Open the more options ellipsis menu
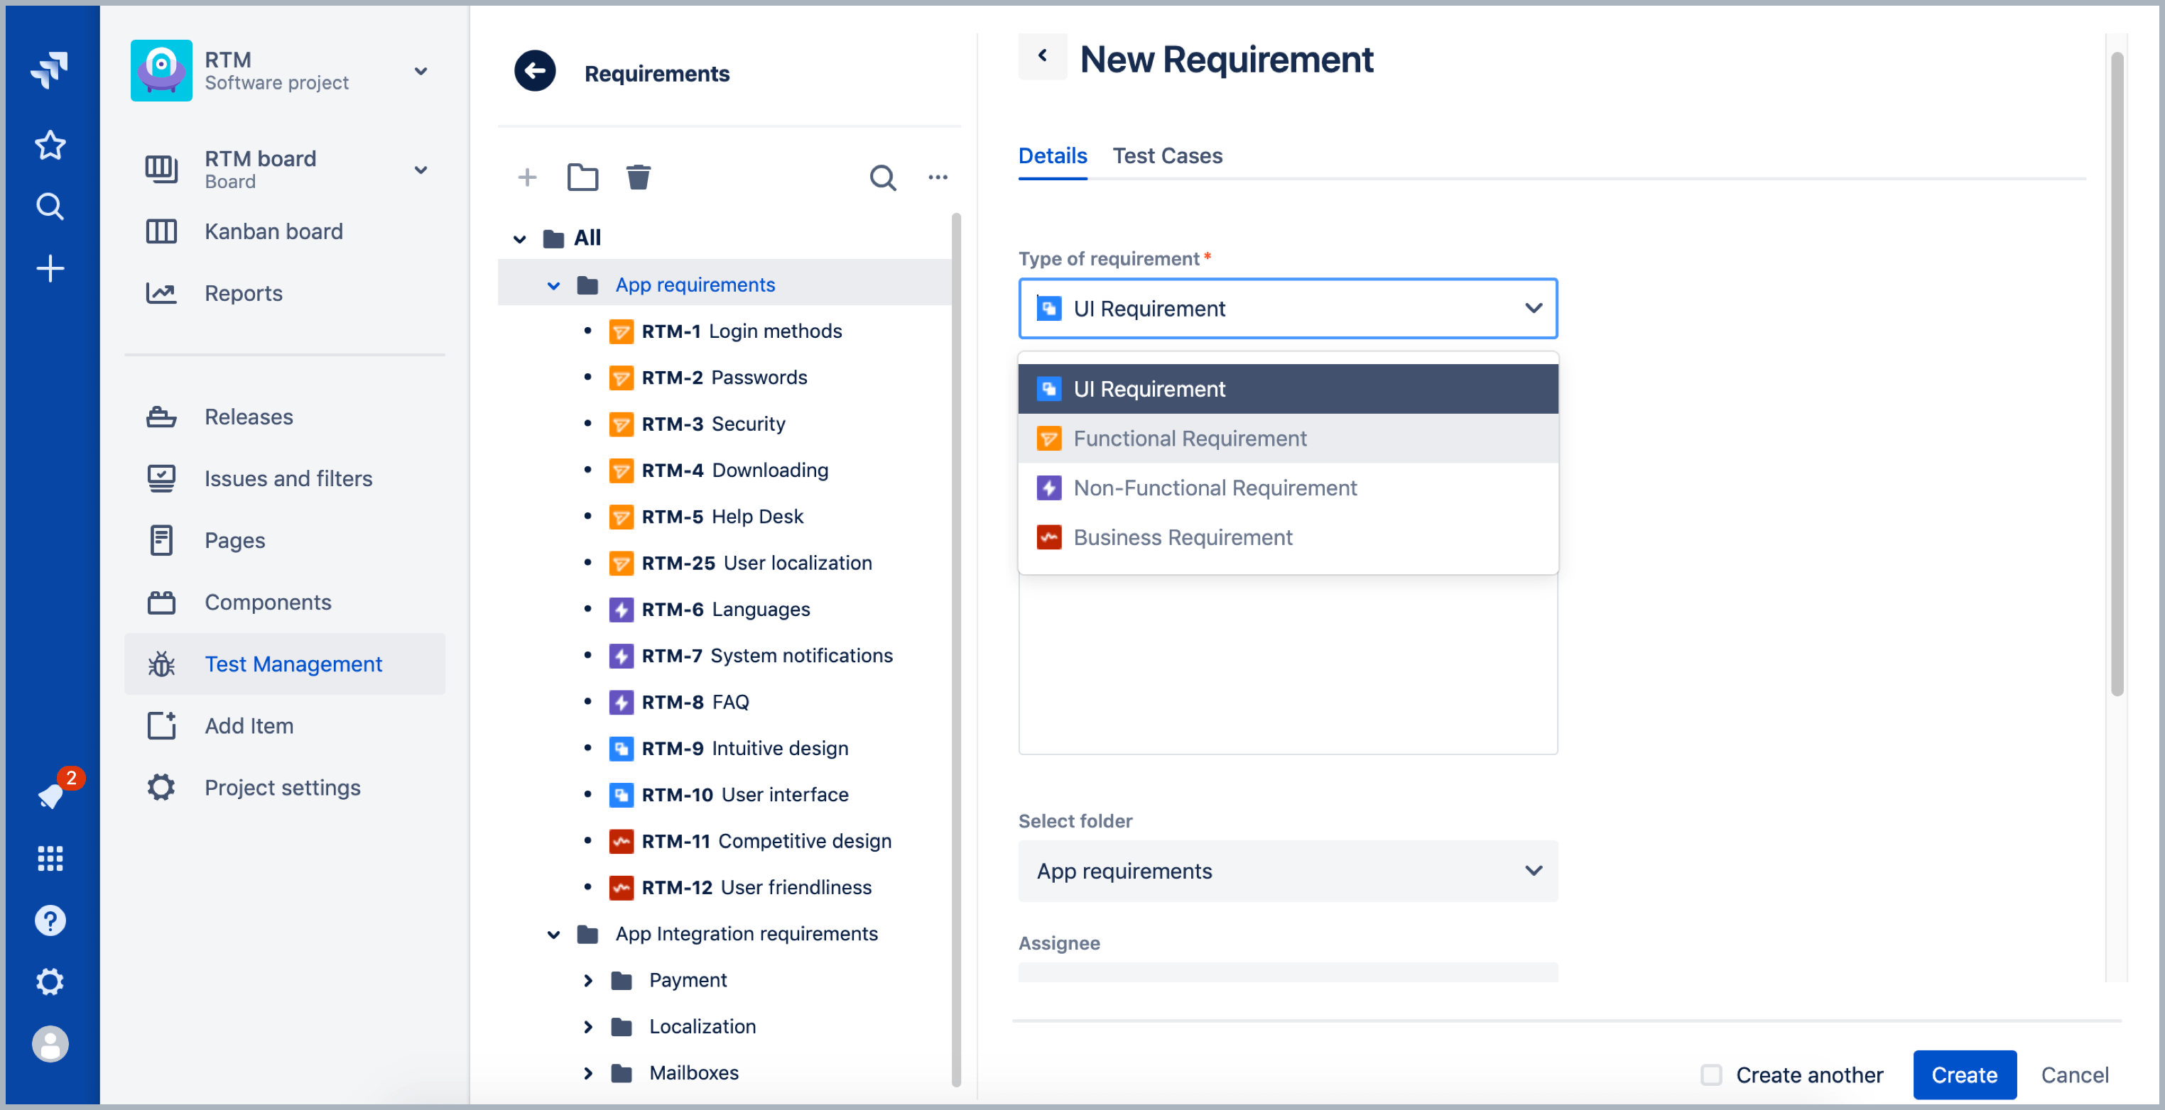2165x1110 pixels. pos(938,177)
